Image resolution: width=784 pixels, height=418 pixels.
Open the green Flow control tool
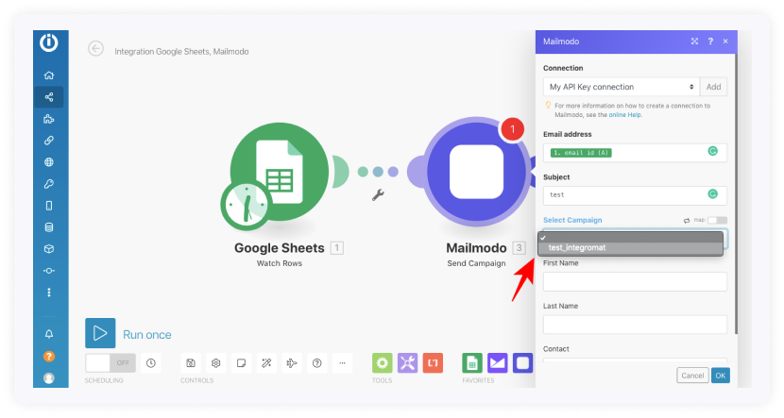click(382, 363)
